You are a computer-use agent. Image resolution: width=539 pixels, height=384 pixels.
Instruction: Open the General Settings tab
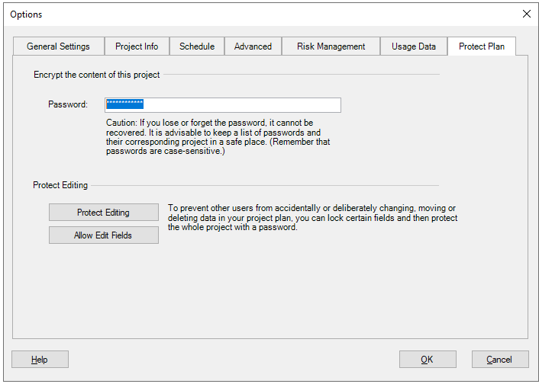[58, 46]
